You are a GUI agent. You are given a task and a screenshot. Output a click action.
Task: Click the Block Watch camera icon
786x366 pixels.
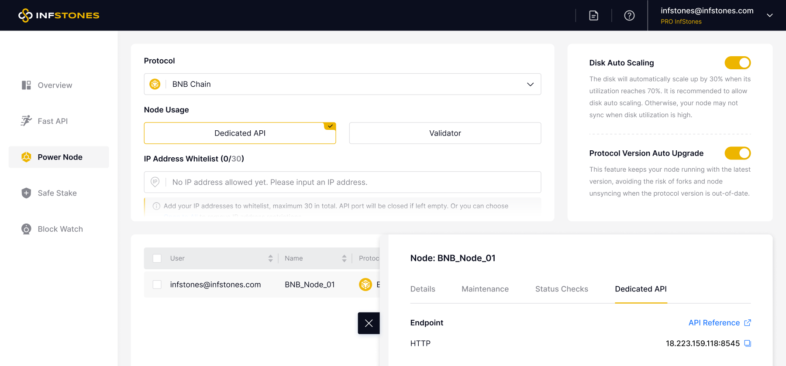pyautogui.click(x=26, y=229)
